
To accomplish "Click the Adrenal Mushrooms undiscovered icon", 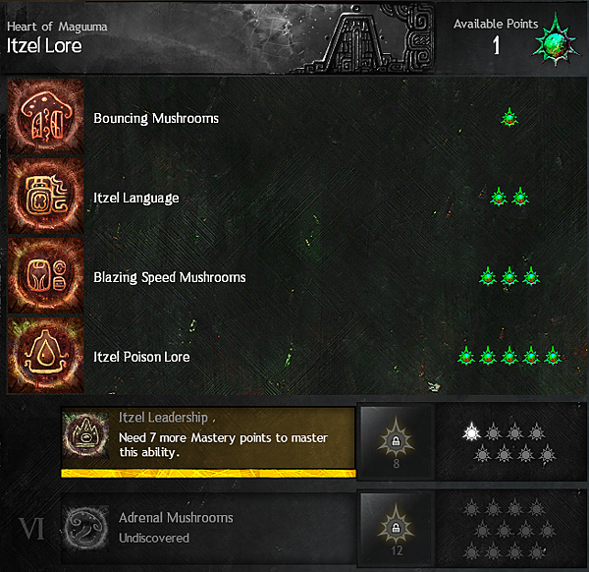I will 86,528.
